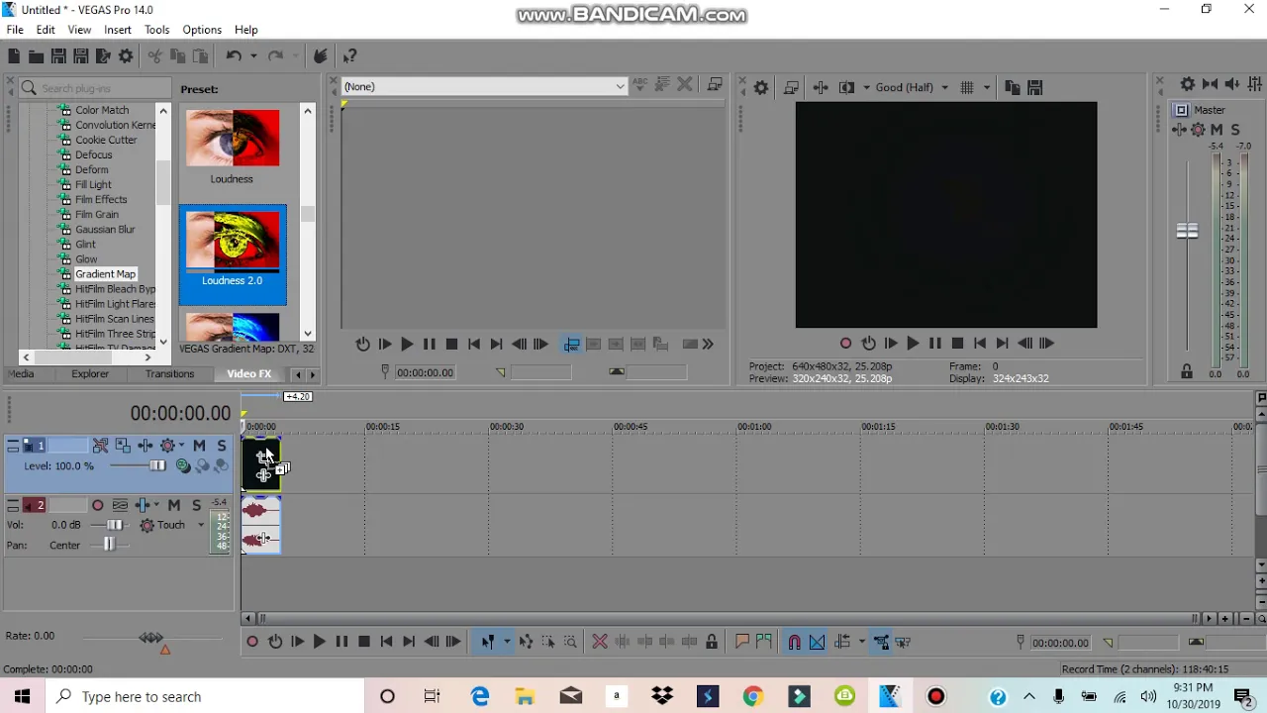This screenshot has height=713, width=1267.
Task: Toggle automatic crossfades in timeline toolbar
Action: pyautogui.click(x=817, y=643)
